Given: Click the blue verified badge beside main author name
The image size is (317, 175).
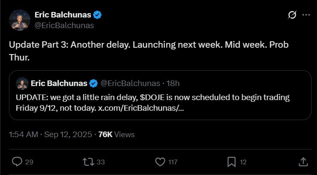Looking at the screenshot, I should click(97, 15).
